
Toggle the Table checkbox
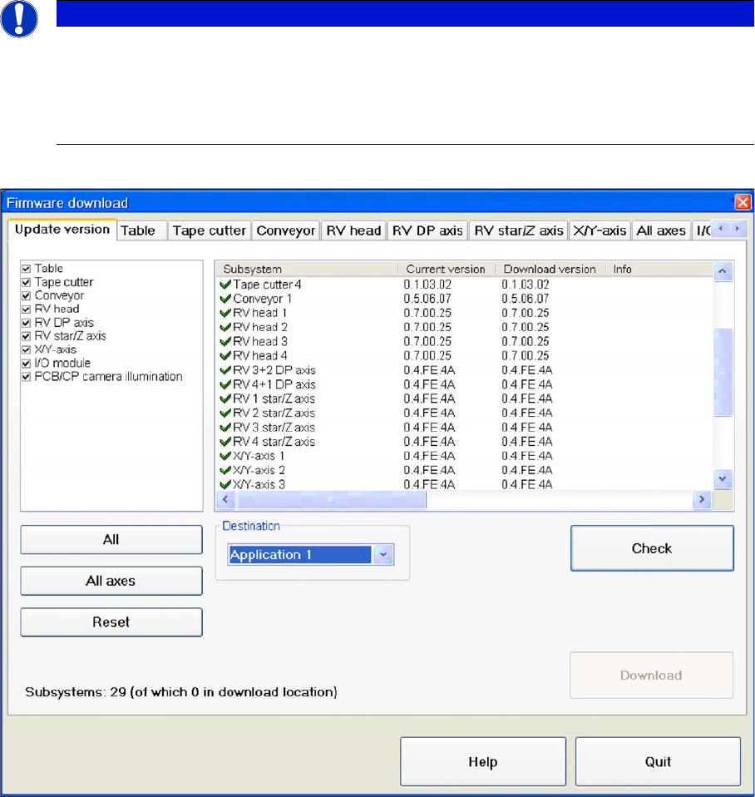tap(27, 269)
